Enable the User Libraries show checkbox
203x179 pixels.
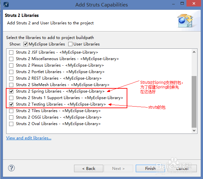coord(70,44)
